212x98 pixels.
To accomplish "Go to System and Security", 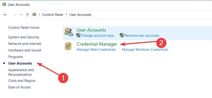I will coord(24,37).
